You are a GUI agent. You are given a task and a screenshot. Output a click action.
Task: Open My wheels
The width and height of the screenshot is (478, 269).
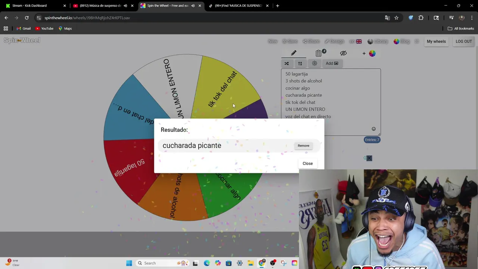pyautogui.click(x=436, y=41)
